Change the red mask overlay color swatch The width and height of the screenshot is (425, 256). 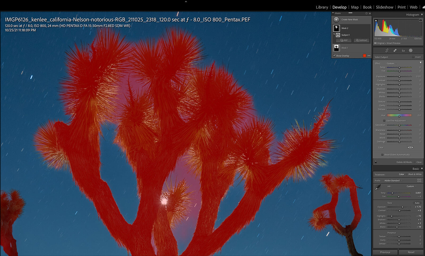pos(364,56)
